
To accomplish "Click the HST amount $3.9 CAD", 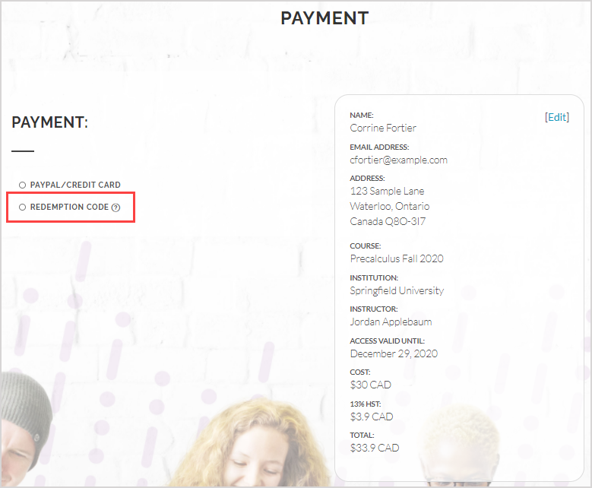I will click(x=372, y=417).
